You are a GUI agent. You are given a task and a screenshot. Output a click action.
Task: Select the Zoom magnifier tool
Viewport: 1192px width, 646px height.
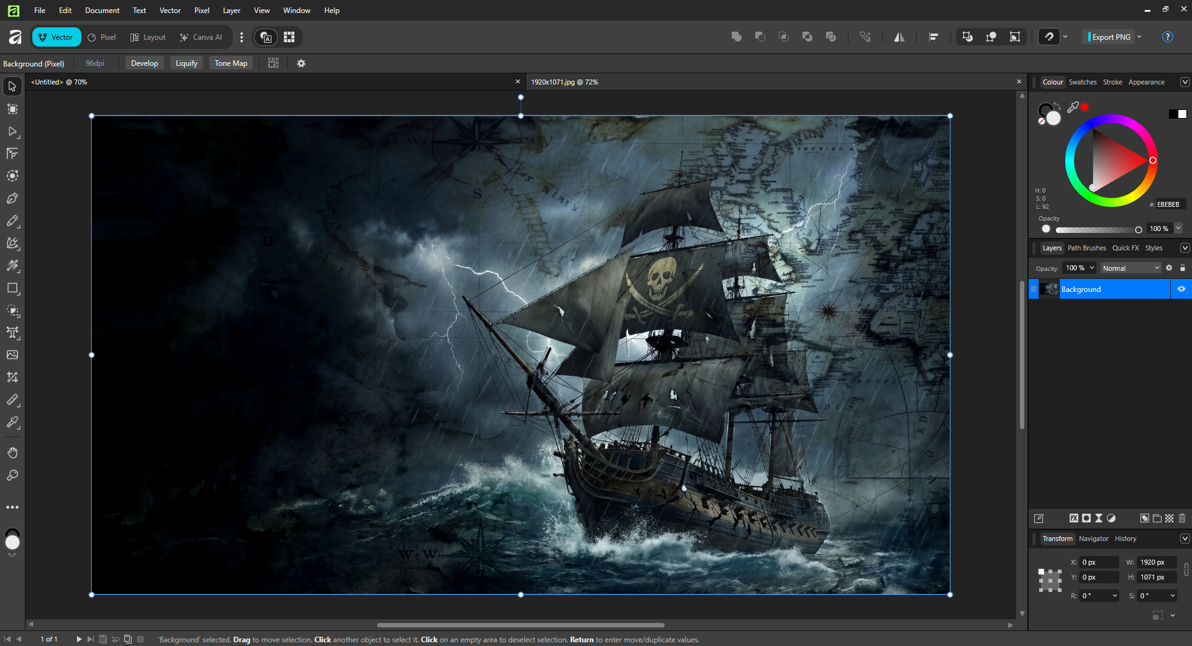[12, 476]
